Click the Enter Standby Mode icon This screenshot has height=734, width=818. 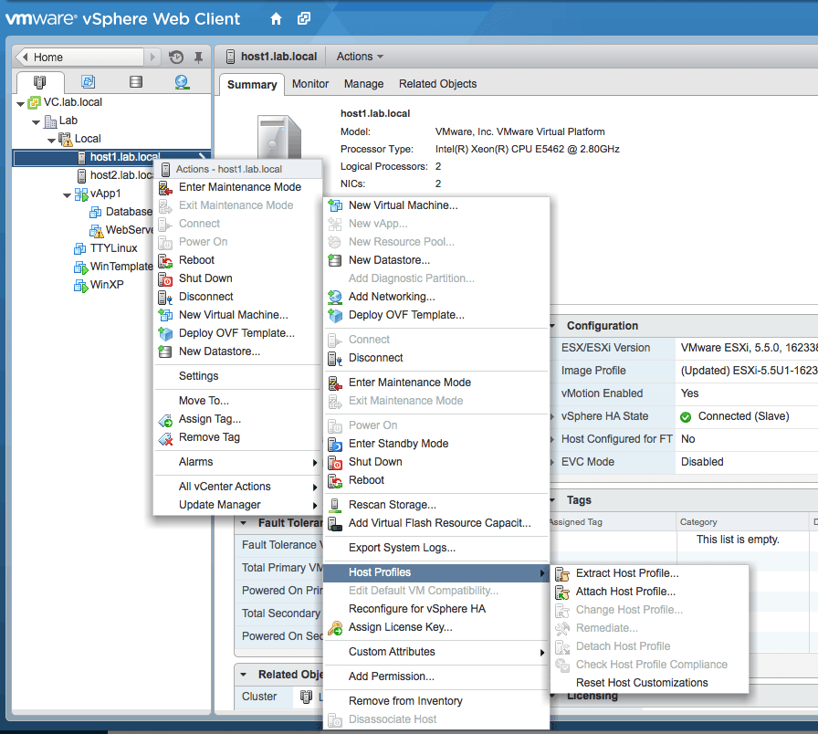coord(335,444)
